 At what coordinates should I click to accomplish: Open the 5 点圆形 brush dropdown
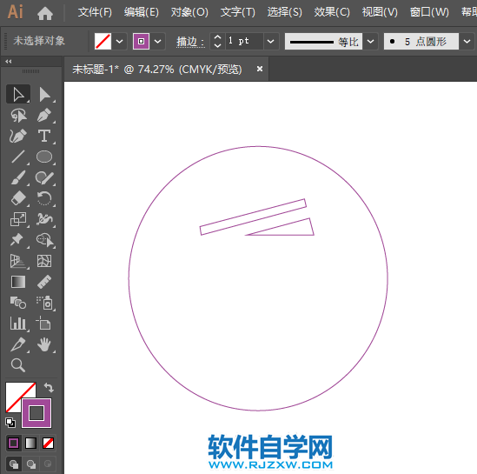pyautogui.click(x=467, y=41)
